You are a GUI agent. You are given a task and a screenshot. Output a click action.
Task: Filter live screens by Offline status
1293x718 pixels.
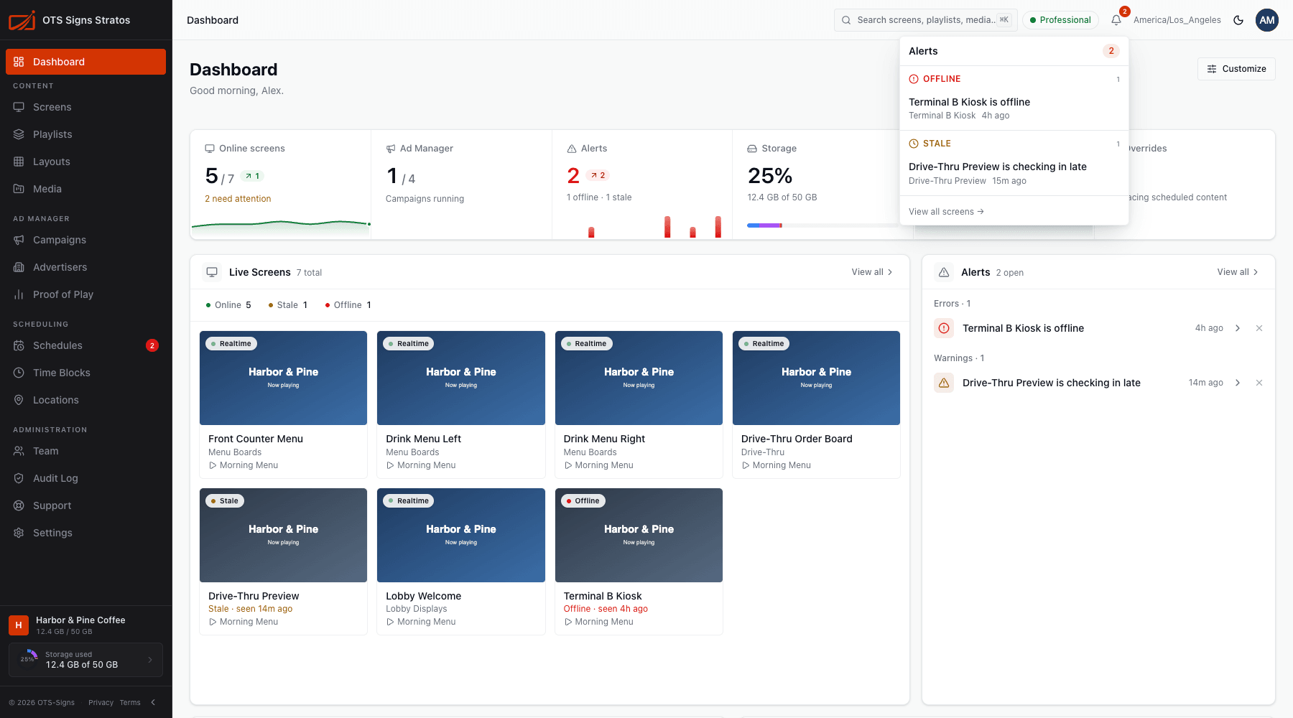point(348,305)
